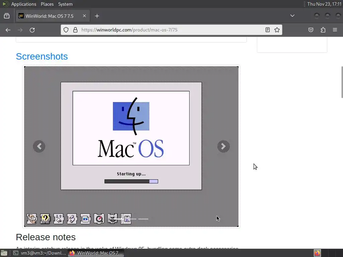This screenshot has height=257, width=343.
Task: Click the Mac OS startup screenshot image
Action: click(131, 147)
